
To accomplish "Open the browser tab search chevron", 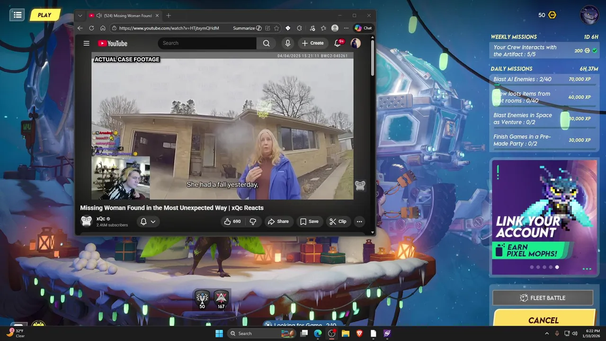I will click(x=80, y=16).
